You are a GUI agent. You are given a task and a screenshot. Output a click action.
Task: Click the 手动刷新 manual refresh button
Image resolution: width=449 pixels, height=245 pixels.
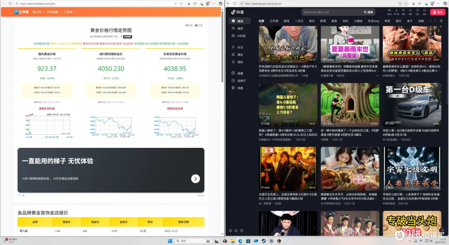[x=128, y=37]
